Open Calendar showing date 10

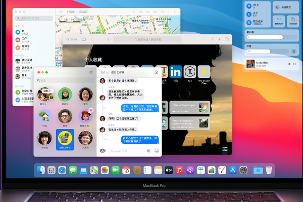pos(126,170)
